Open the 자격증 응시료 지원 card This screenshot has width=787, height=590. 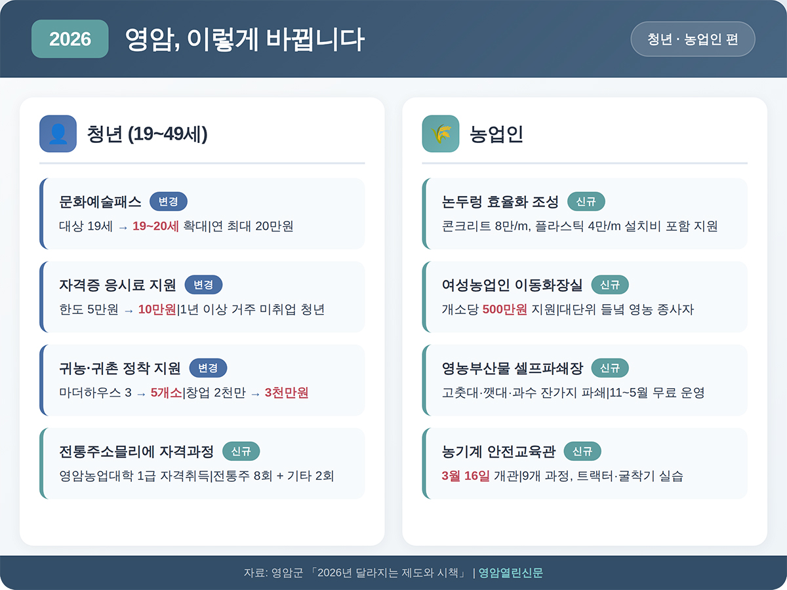click(202, 297)
